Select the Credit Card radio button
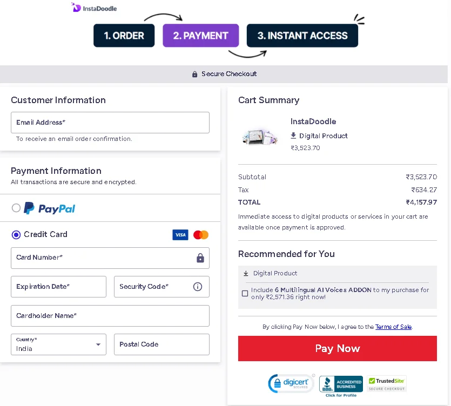This screenshot has width=451, height=406. pyautogui.click(x=16, y=235)
